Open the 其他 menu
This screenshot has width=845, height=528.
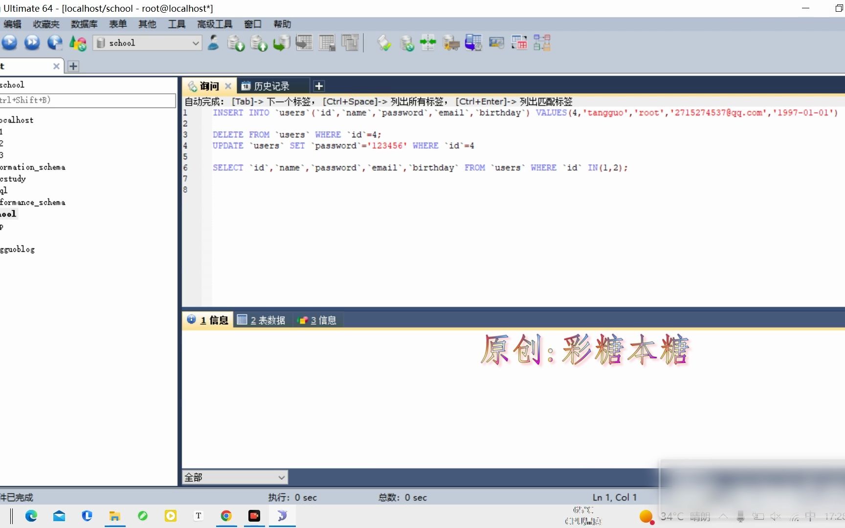tap(147, 24)
